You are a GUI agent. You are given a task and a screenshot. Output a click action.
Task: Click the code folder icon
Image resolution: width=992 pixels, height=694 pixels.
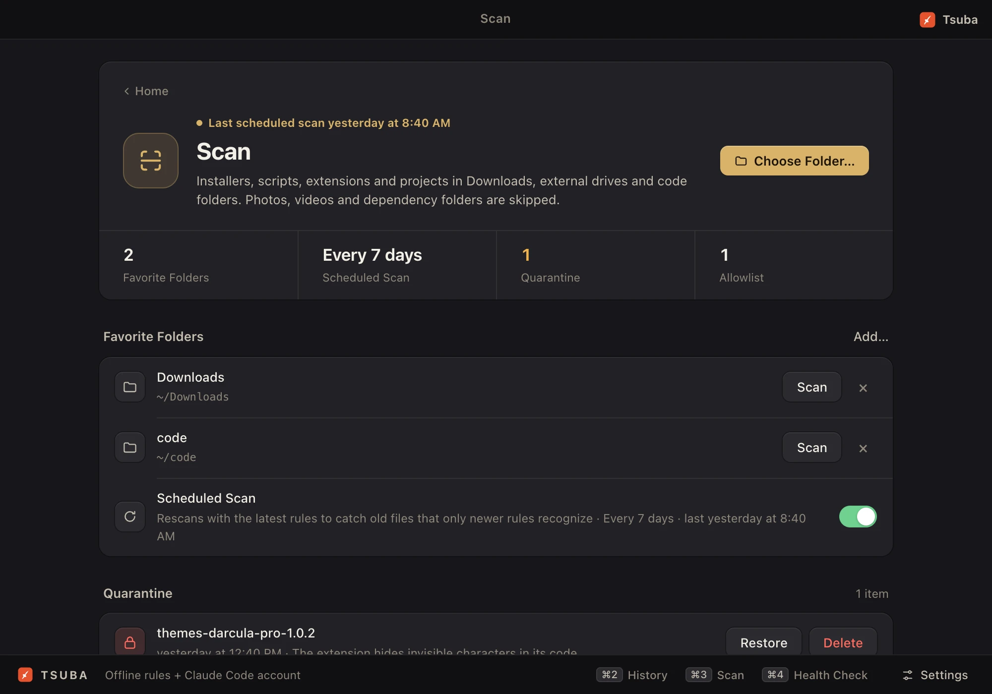click(130, 448)
